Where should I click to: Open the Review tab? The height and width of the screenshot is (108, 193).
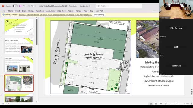click(78, 11)
